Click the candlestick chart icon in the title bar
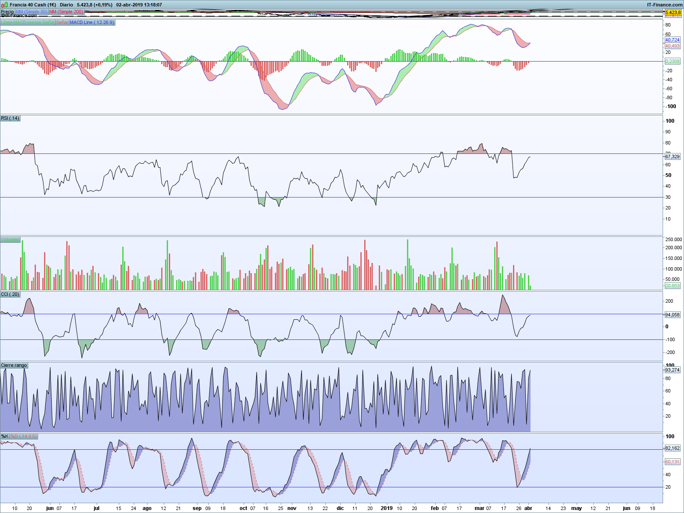The image size is (684, 513). pyautogui.click(x=4, y=5)
